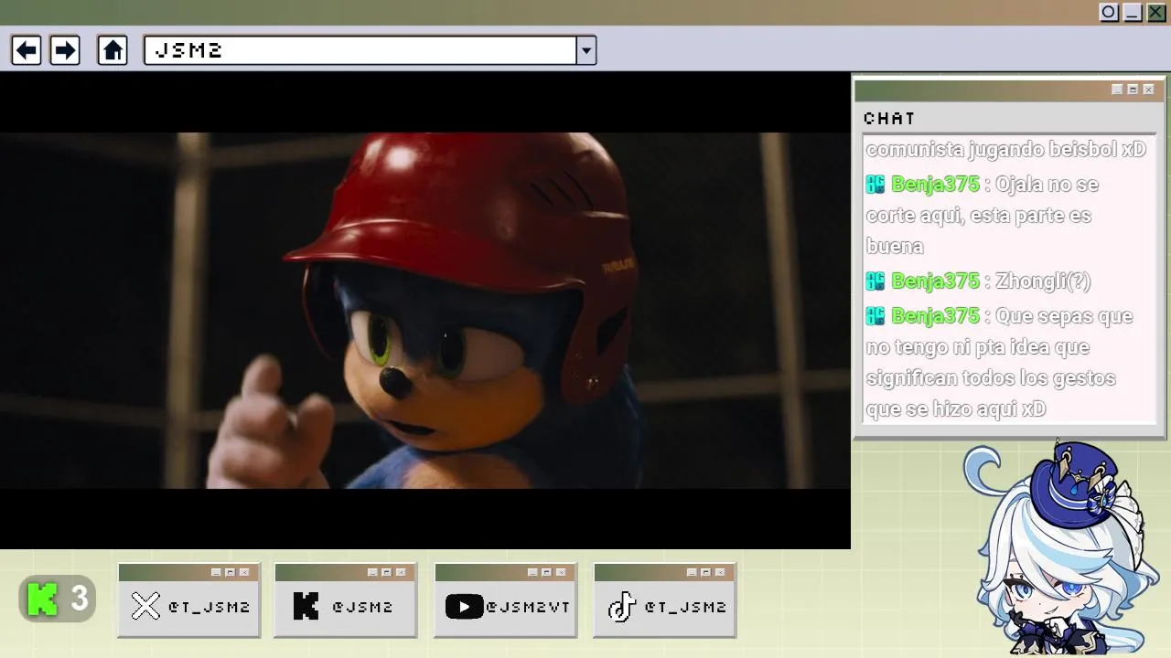Click the CHAT panel title
Image resolution: width=1171 pixels, height=658 pixels.
pos(889,118)
